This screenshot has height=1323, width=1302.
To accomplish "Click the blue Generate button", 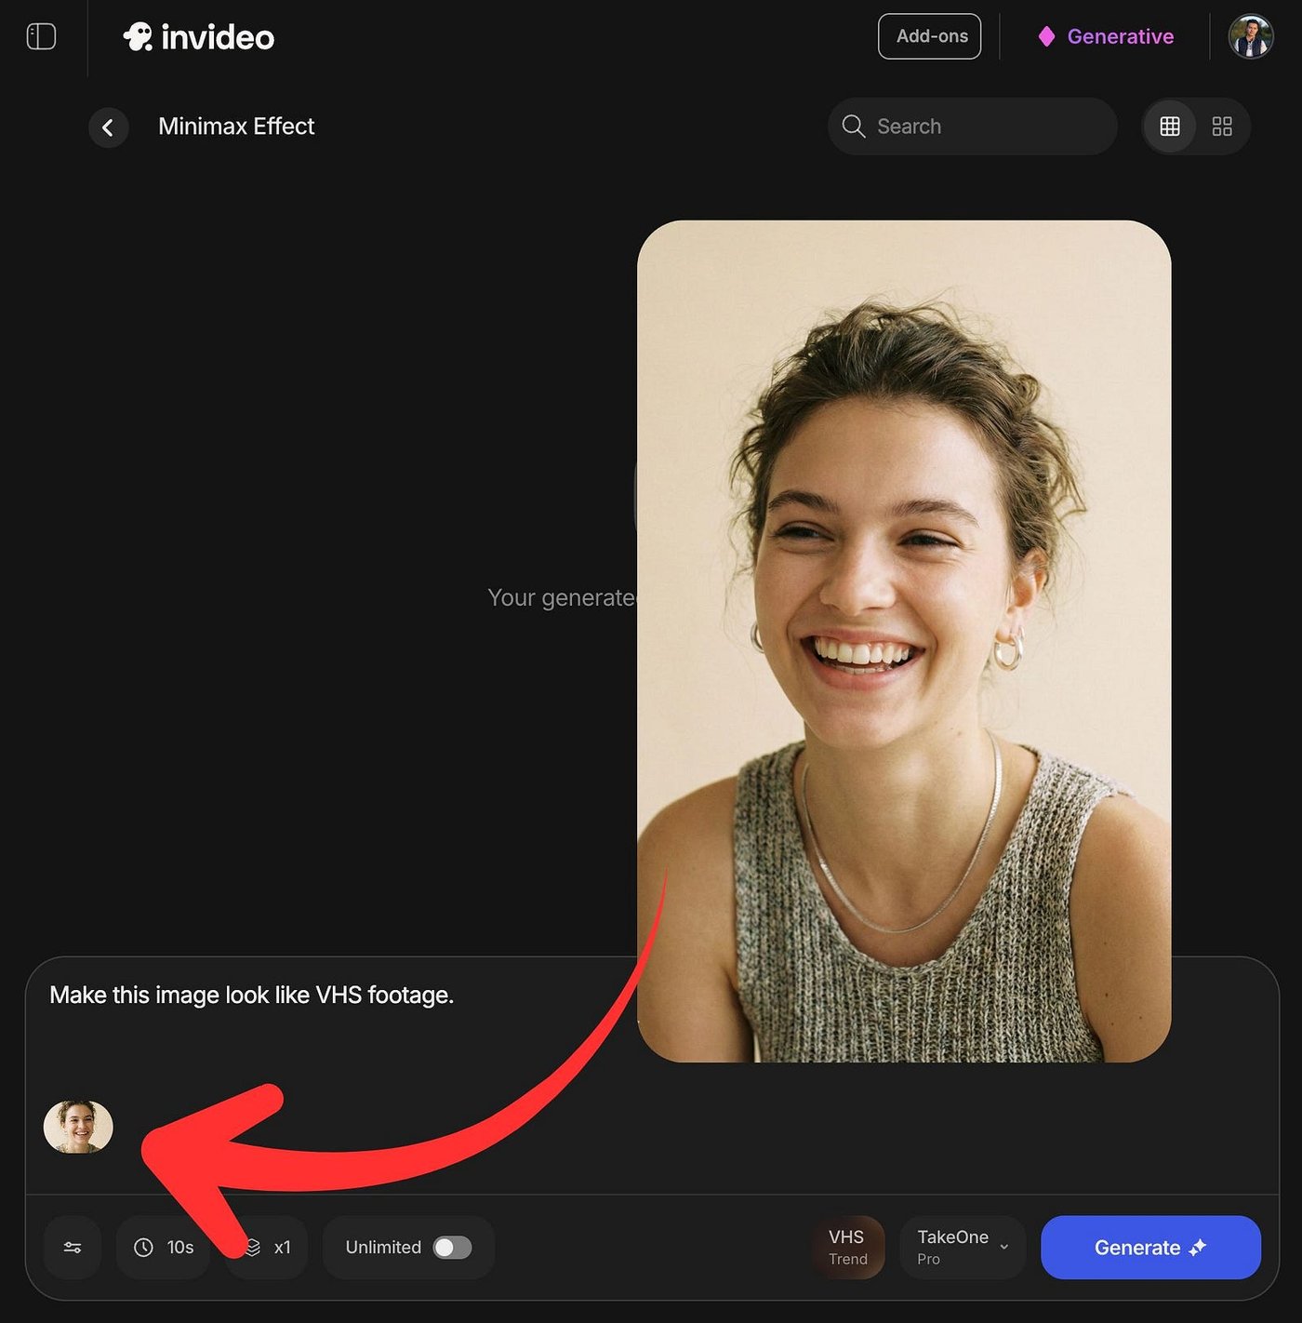I will pos(1150,1248).
